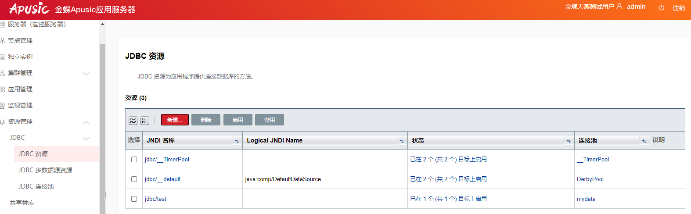Open JDBC 连接池 in sidebar
Image resolution: width=691 pixels, height=214 pixels.
[36, 186]
